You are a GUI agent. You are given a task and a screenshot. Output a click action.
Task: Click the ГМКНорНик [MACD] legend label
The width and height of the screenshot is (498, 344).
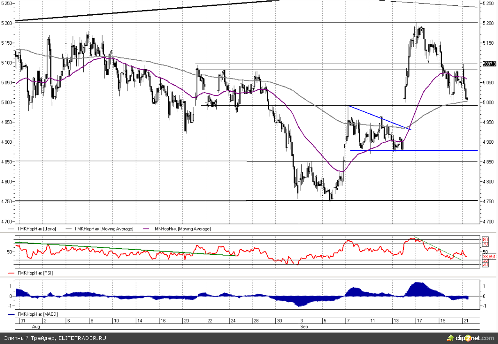(37, 314)
